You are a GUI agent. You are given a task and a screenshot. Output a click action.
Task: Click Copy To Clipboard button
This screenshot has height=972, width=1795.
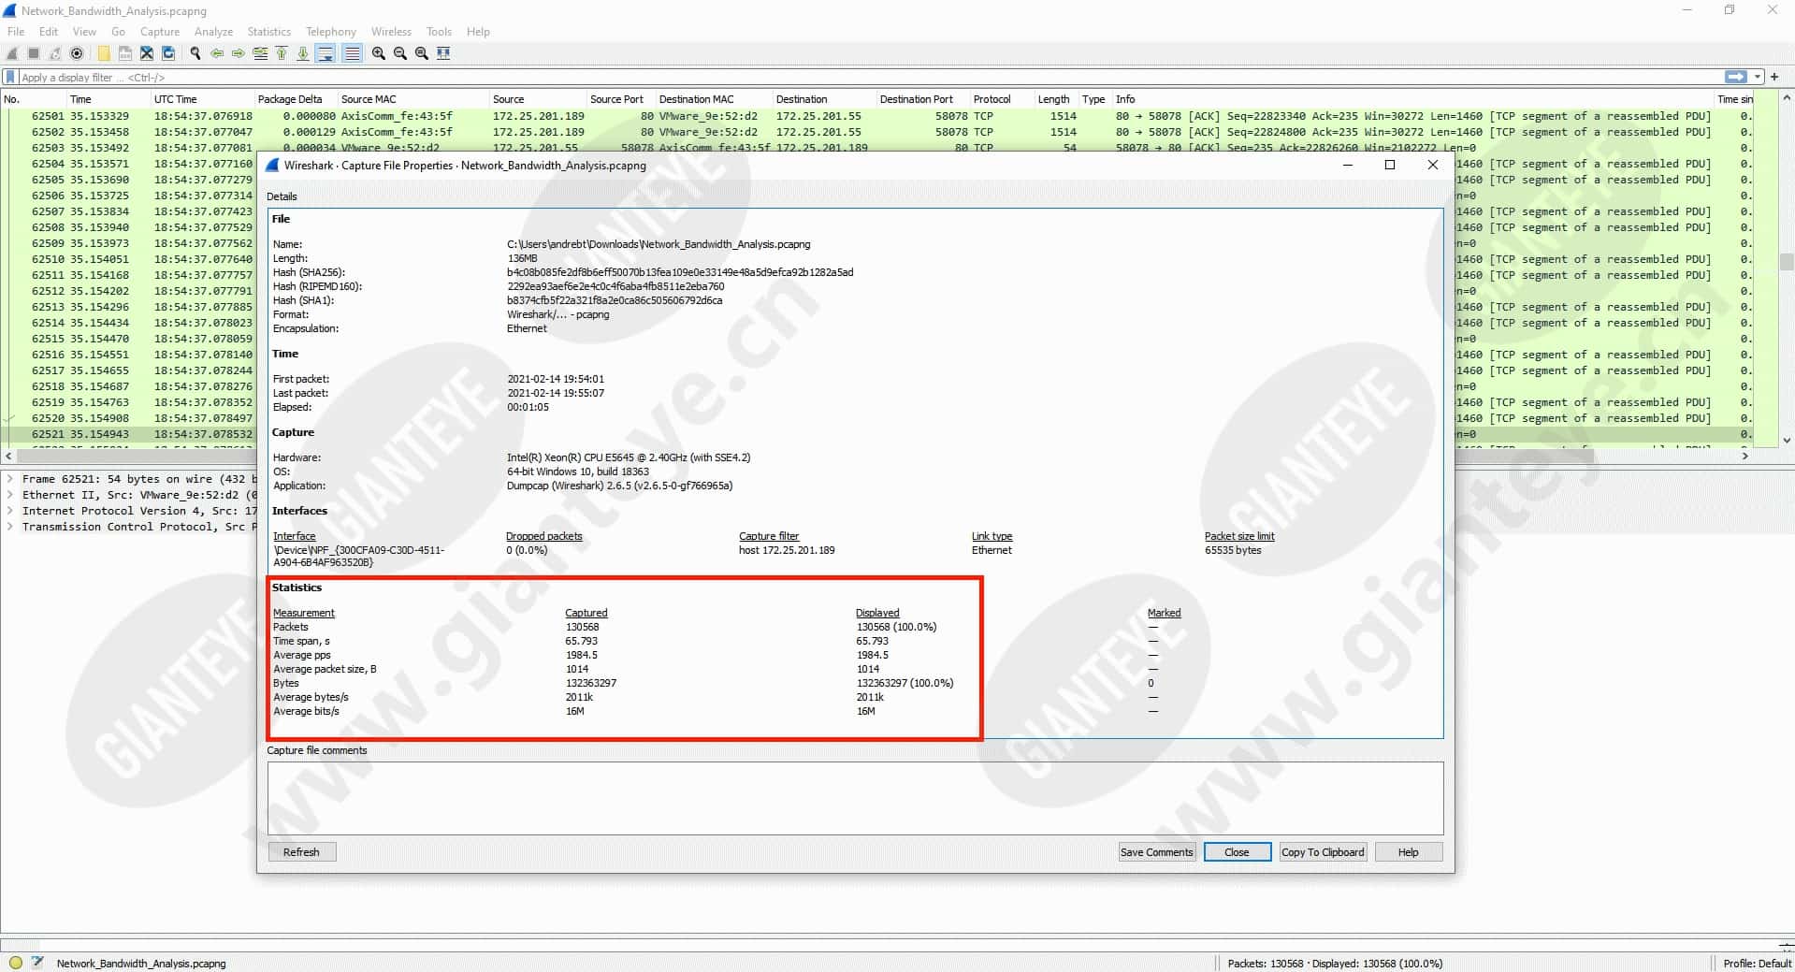click(x=1323, y=852)
